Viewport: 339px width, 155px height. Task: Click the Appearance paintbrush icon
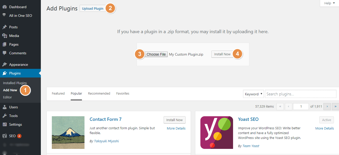4,64
